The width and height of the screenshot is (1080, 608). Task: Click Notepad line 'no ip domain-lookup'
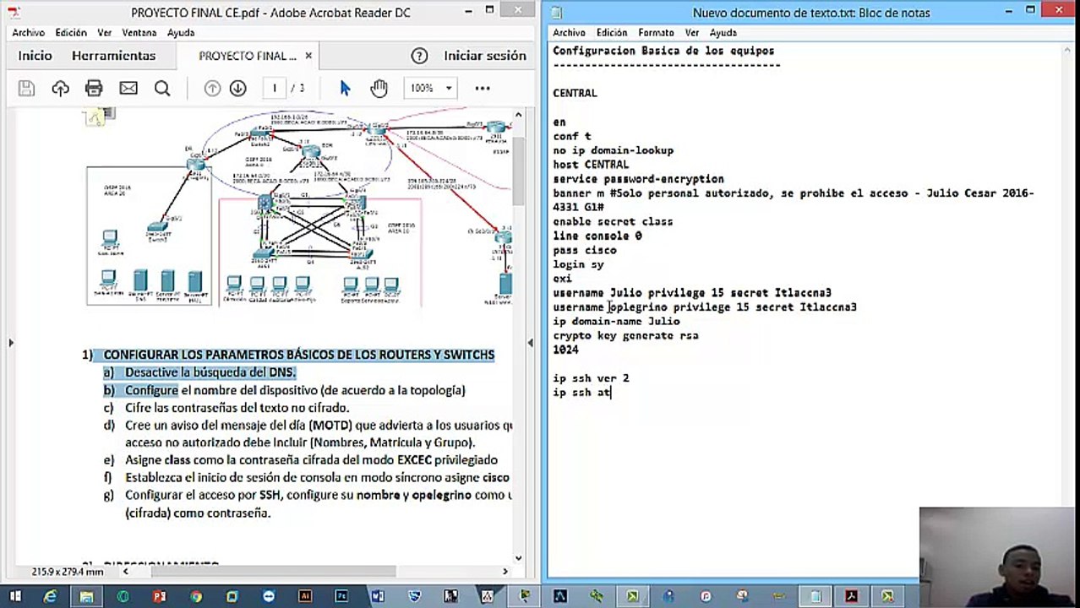click(x=614, y=150)
